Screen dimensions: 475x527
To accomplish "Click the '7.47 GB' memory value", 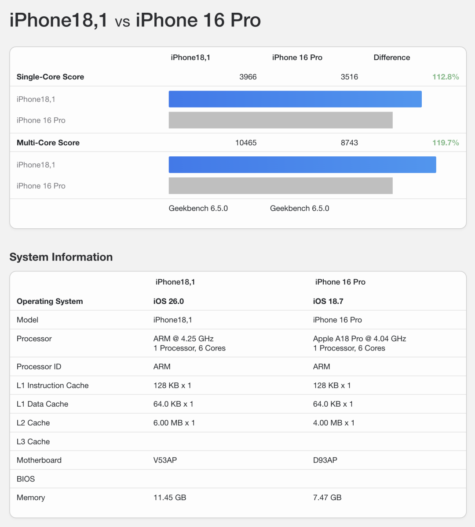I will click(x=327, y=498).
